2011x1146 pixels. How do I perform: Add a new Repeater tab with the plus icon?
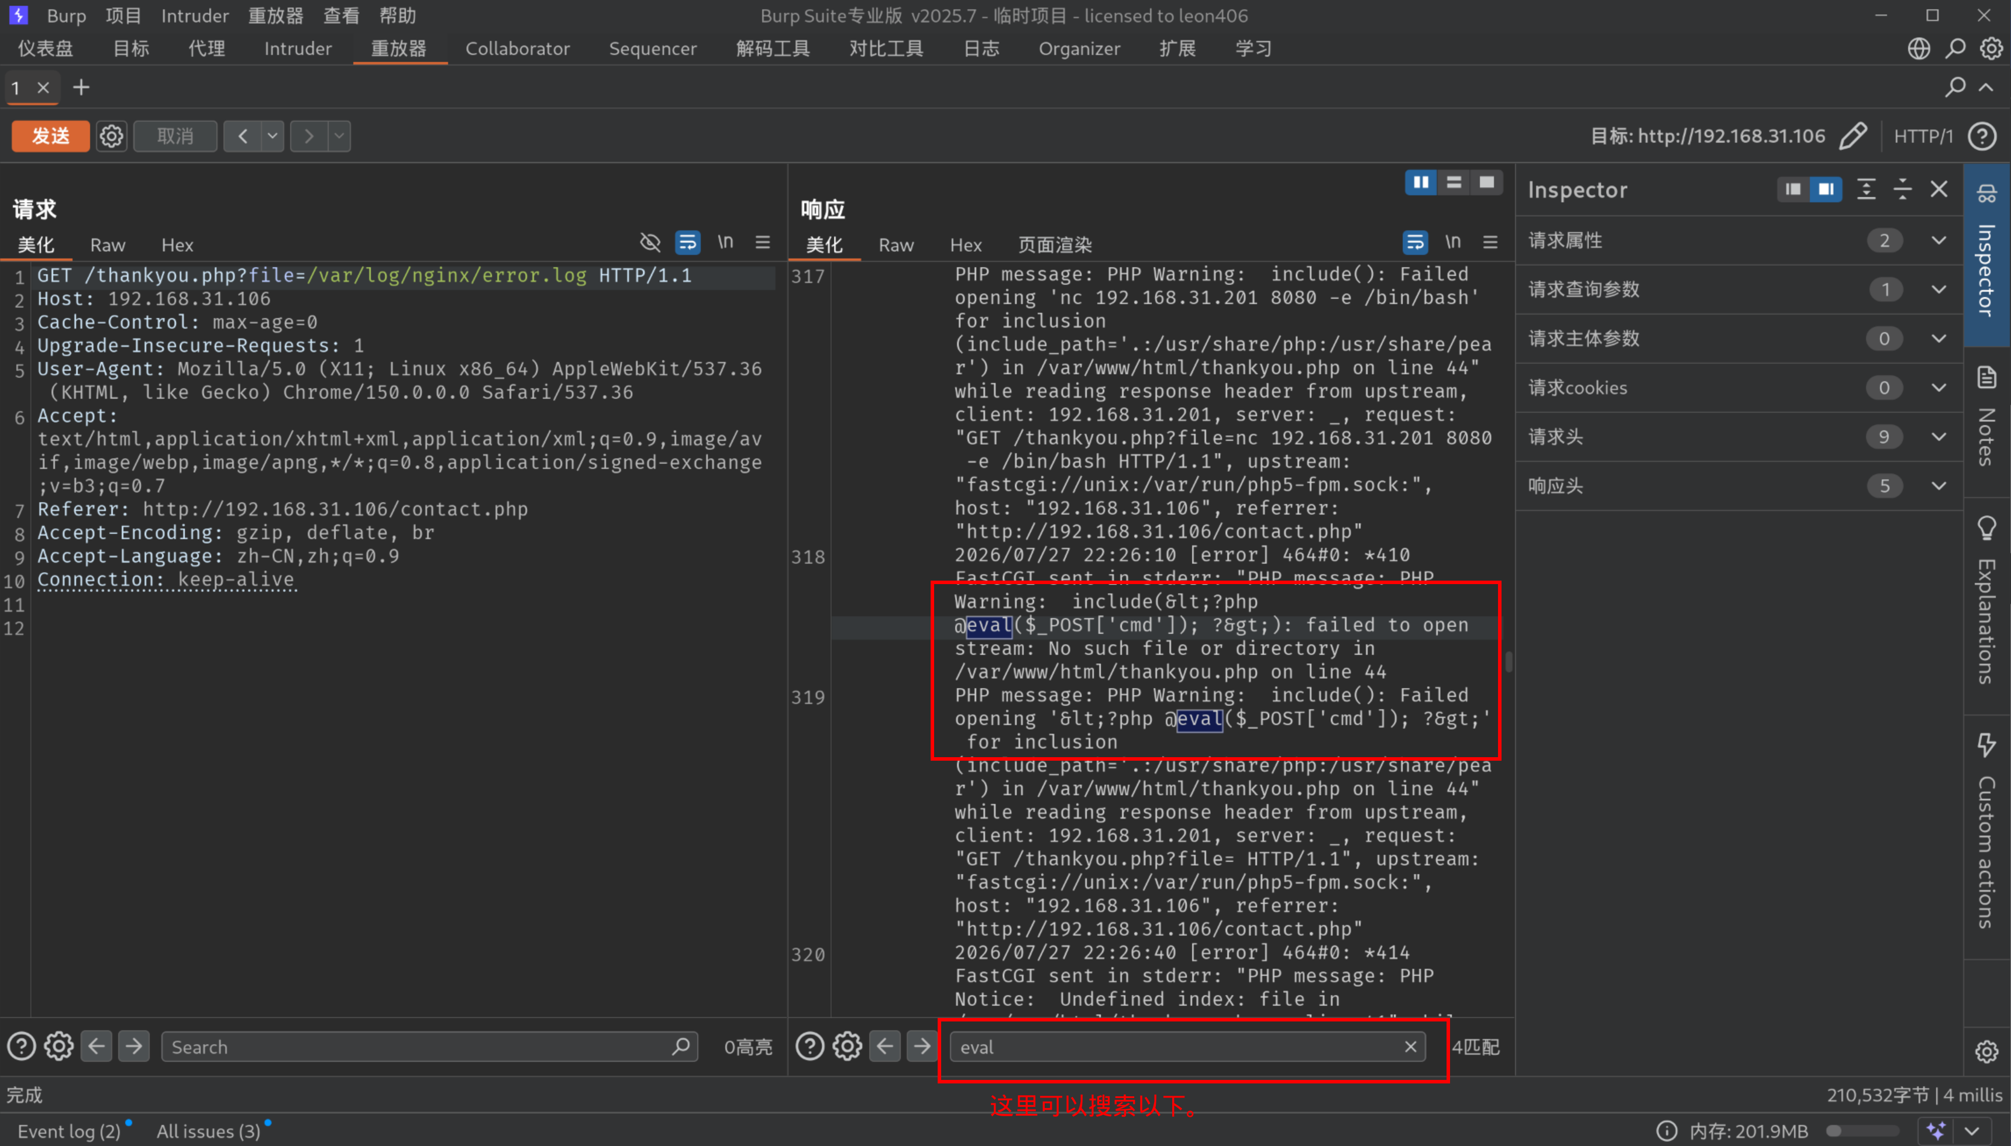pyautogui.click(x=81, y=87)
